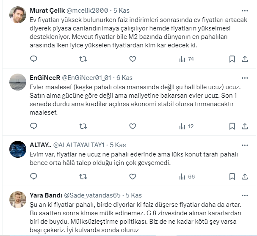View analytics on EnGiNeeR's tweet with 12 views
The height and width of the screenshot is (236, 257).
coord(185,126)
